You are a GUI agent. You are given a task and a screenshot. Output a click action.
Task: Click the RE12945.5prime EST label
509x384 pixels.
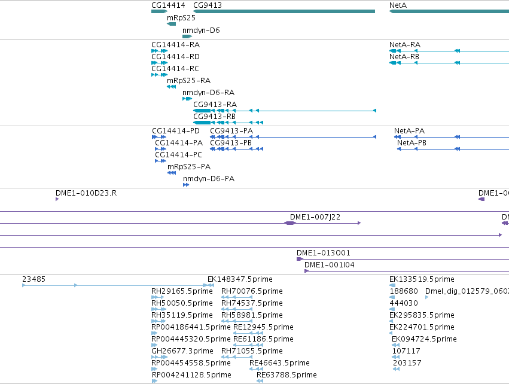pos(263,327)
